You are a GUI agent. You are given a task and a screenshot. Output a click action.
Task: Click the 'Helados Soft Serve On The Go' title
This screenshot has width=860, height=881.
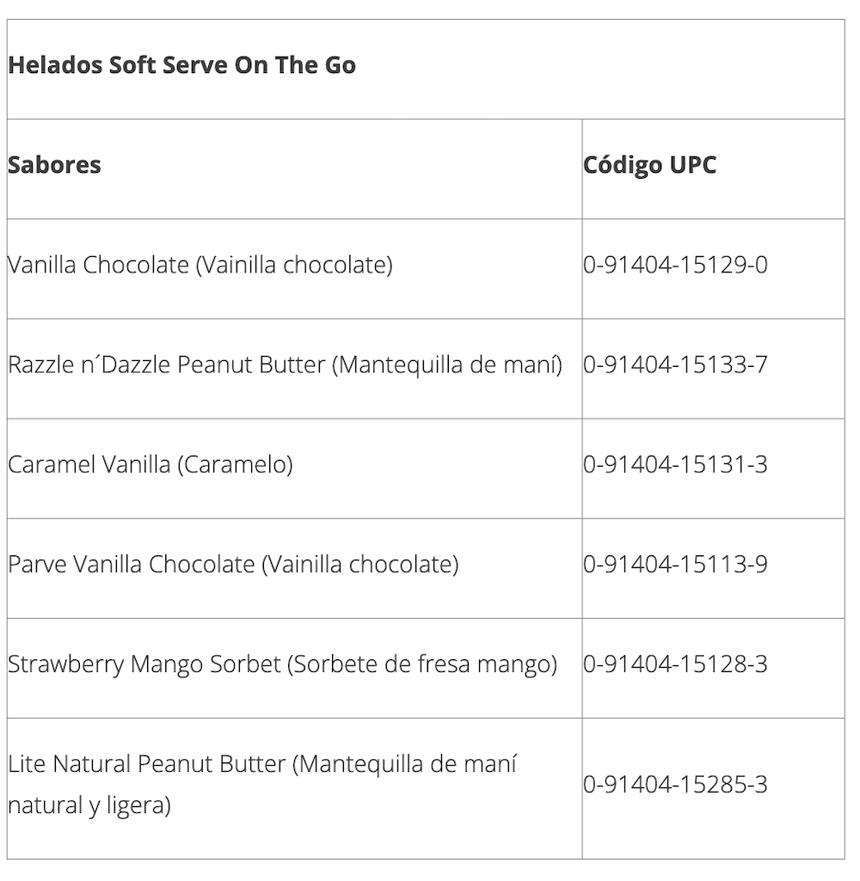181,66
